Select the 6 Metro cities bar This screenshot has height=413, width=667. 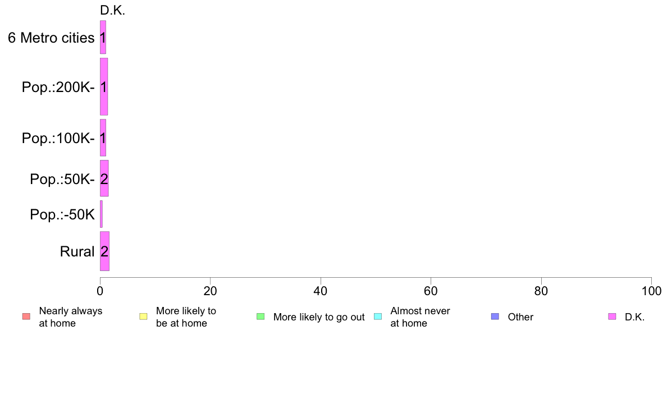103,37
